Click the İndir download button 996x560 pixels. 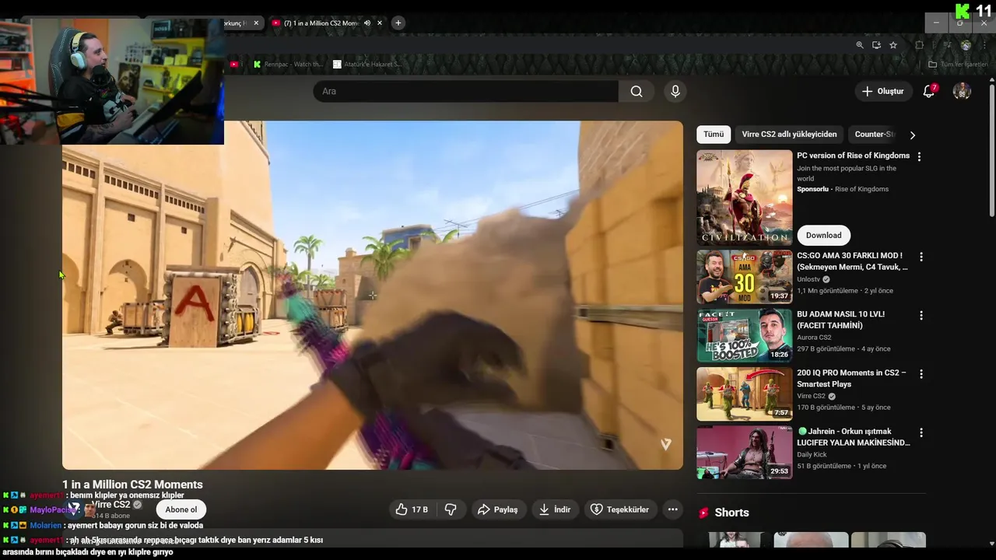(x=555, y=509)
